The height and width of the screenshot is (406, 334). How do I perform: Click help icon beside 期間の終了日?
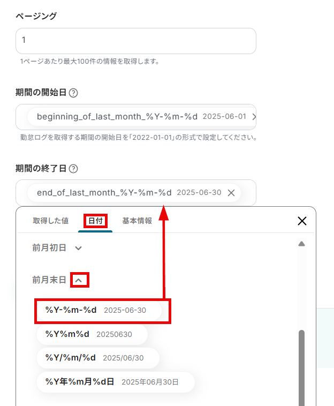click(73, 169)
